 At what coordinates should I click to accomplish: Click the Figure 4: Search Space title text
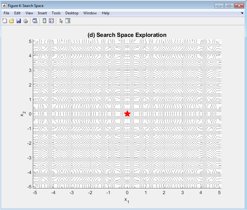[26, 6]
